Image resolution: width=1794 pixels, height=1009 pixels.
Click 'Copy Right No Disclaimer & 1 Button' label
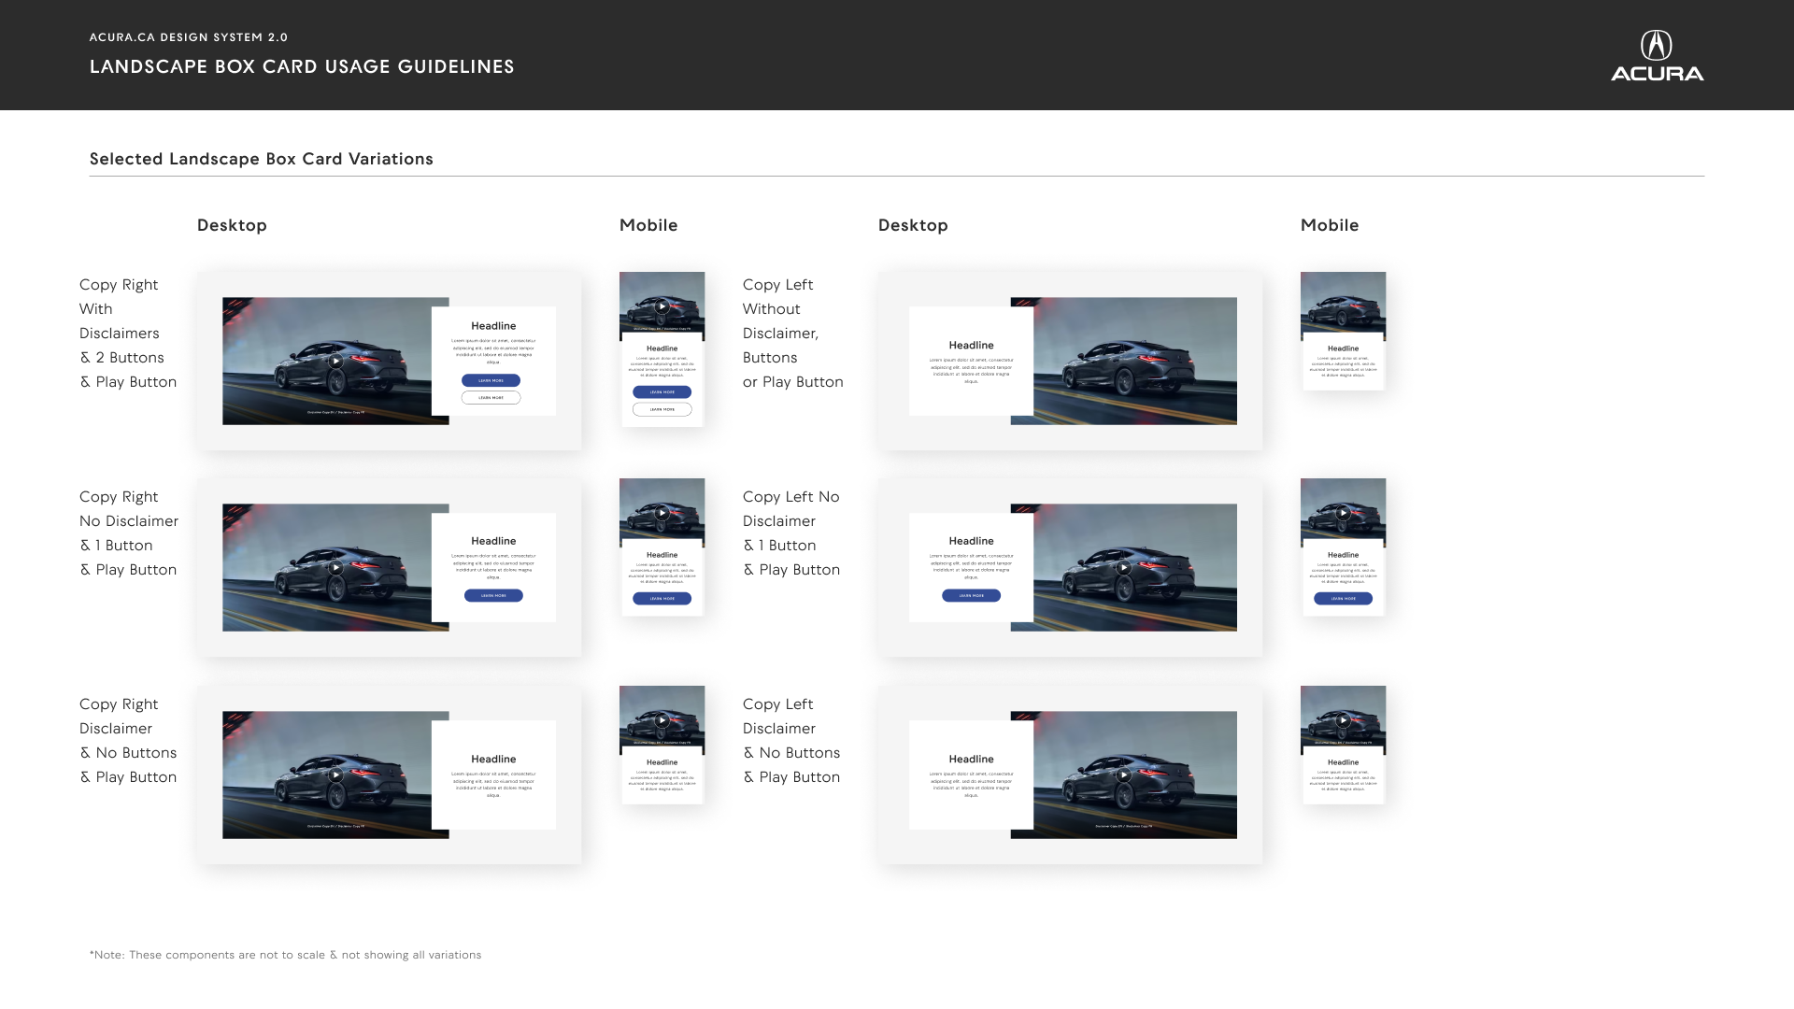pyautogui.click(x=129, y=533)
